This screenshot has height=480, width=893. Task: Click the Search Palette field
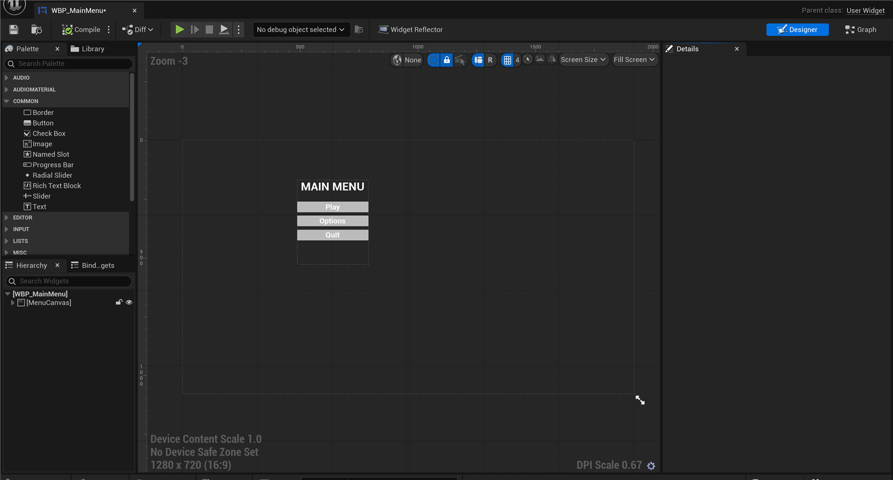pos(69,64)
